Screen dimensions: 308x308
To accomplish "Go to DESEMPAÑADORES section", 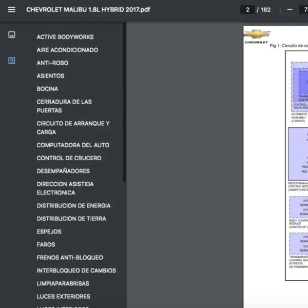I will click(x=63, y=171).
